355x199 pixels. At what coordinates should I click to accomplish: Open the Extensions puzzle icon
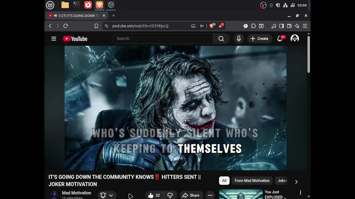tap(253, 26)
